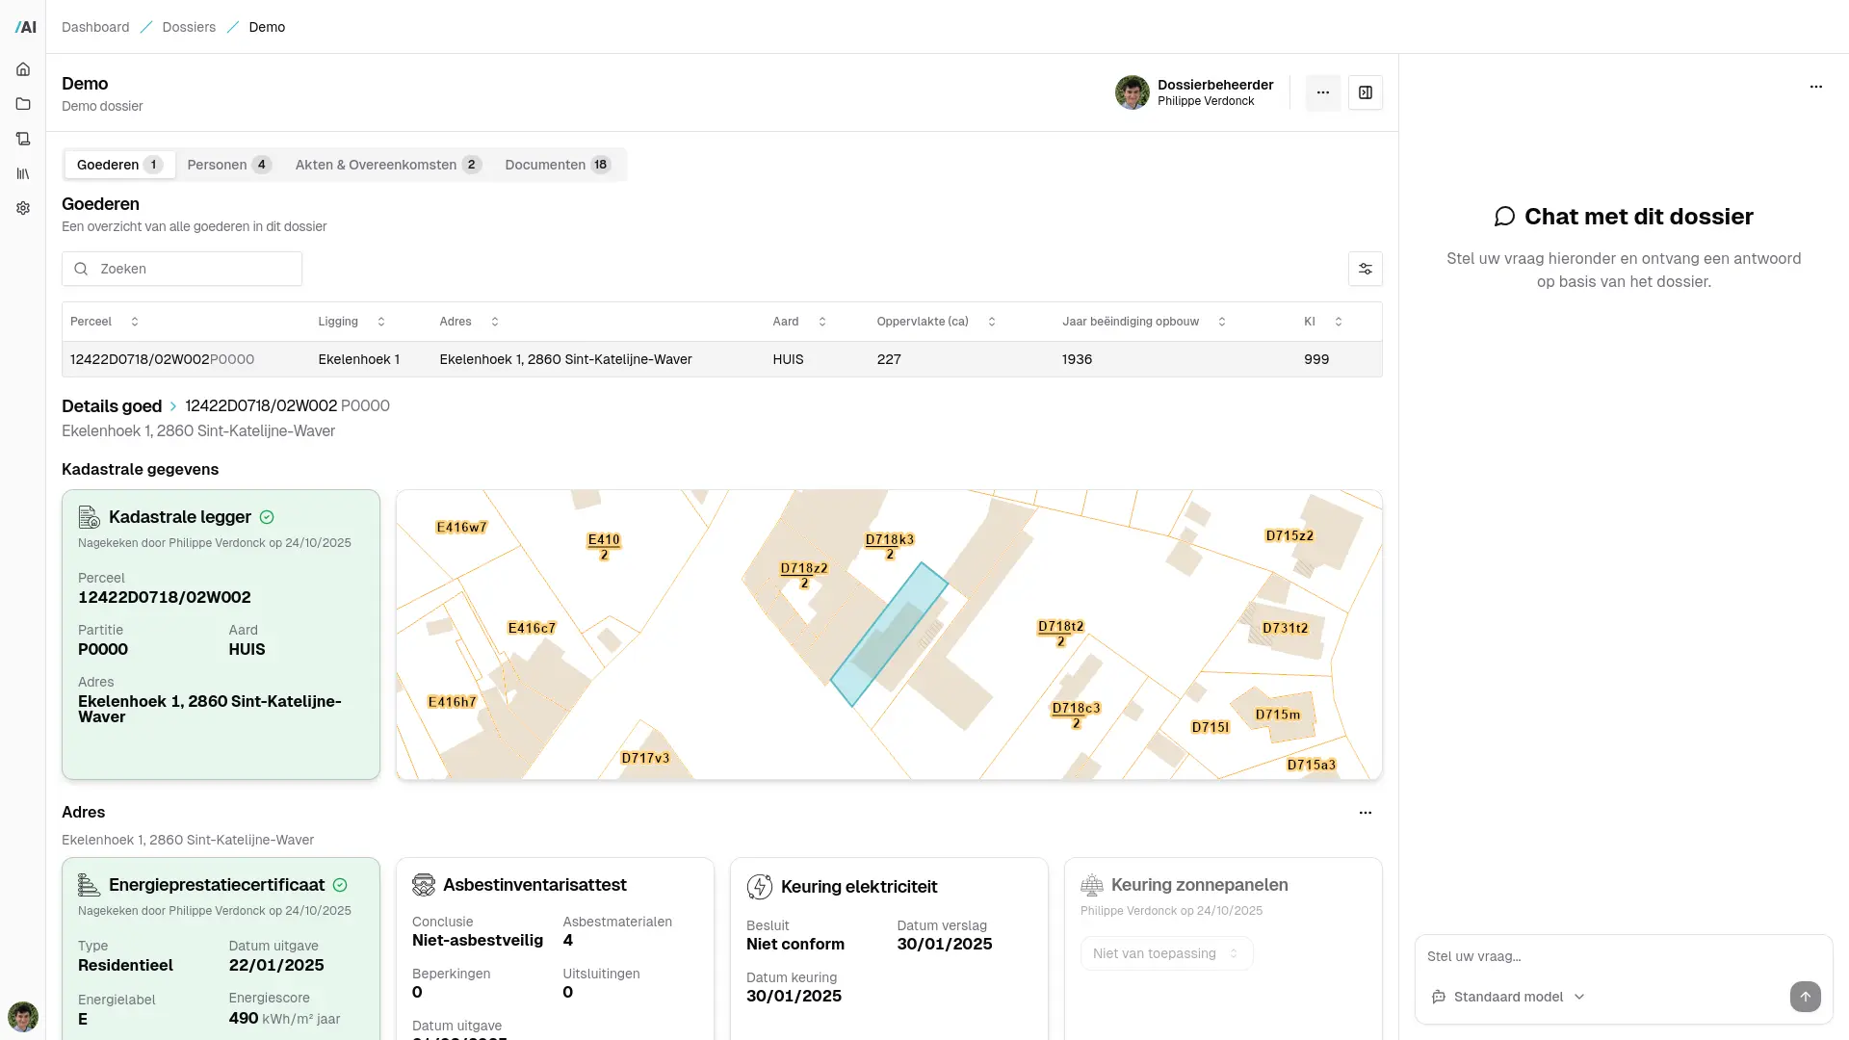This screenshot has height=1040, width=1849.
Task: Open the library icon in the sidebar
Action: (23, 173)
